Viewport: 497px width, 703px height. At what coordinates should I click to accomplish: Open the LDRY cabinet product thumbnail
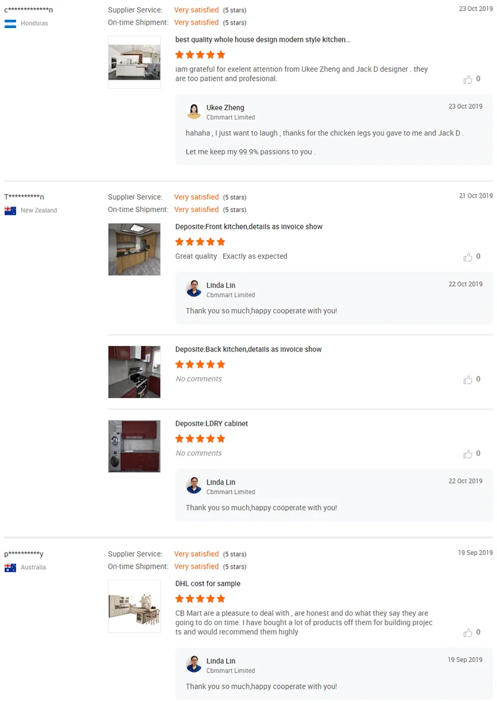click(x=134, y=446)
